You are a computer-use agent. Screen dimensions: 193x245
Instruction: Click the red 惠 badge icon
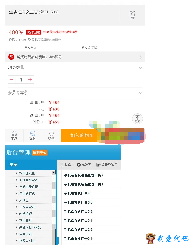pos(11,57)
